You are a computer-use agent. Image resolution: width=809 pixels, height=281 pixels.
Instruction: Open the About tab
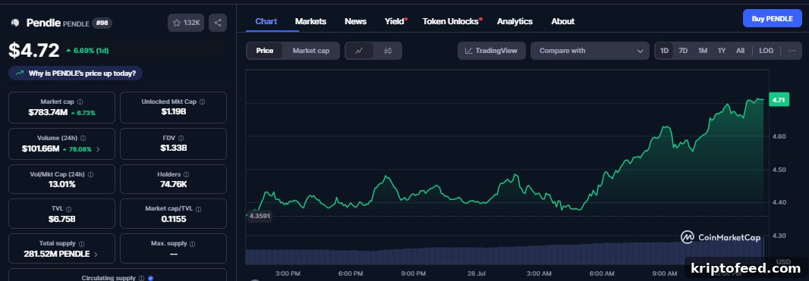coord(563,21)
